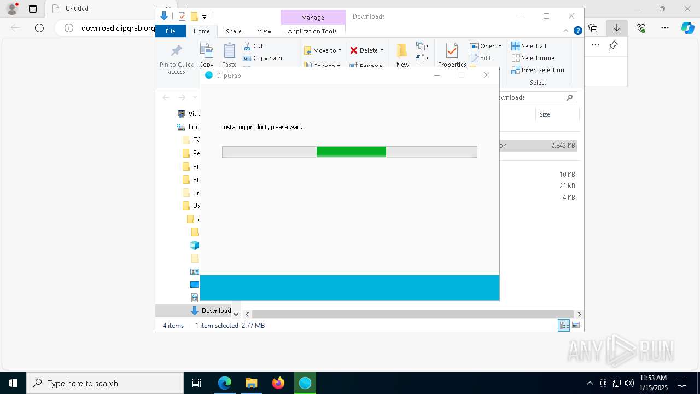The image size is (700, 394).
Task: Open the Delete dropdown arrow
Action: [x=382, y=50]
